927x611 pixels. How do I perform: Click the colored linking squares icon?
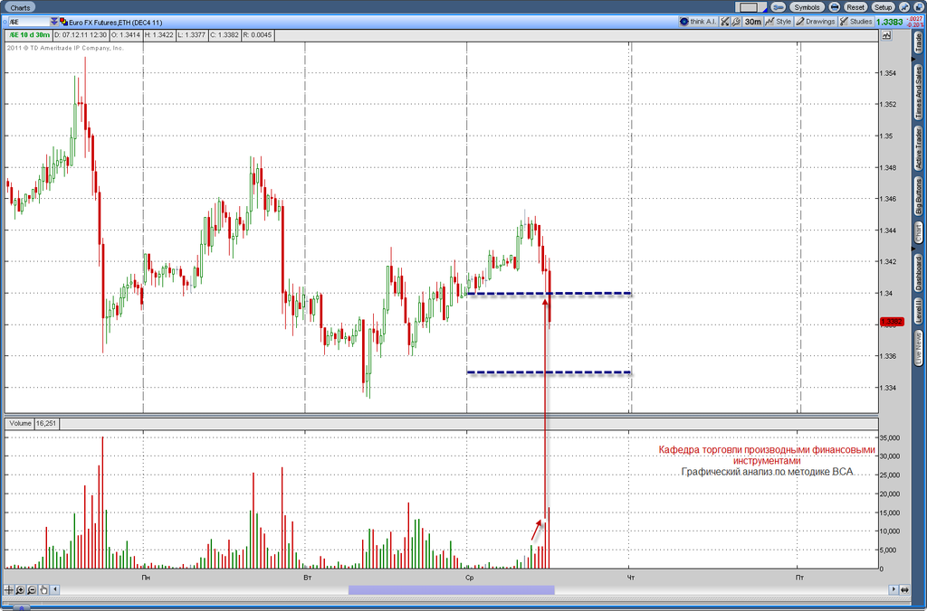tap(64, 22)
